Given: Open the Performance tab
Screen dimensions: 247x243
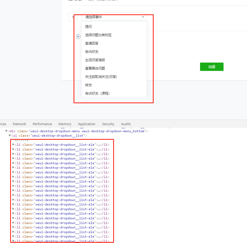Looking at the screenshot, I should (x=42, y=124).
